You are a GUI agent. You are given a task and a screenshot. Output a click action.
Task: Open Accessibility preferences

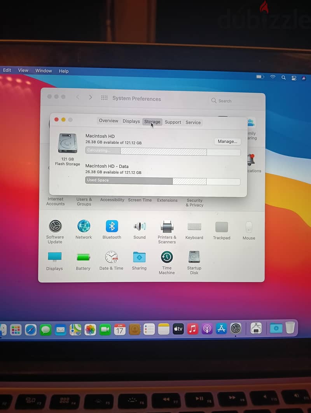click(112, 199)
